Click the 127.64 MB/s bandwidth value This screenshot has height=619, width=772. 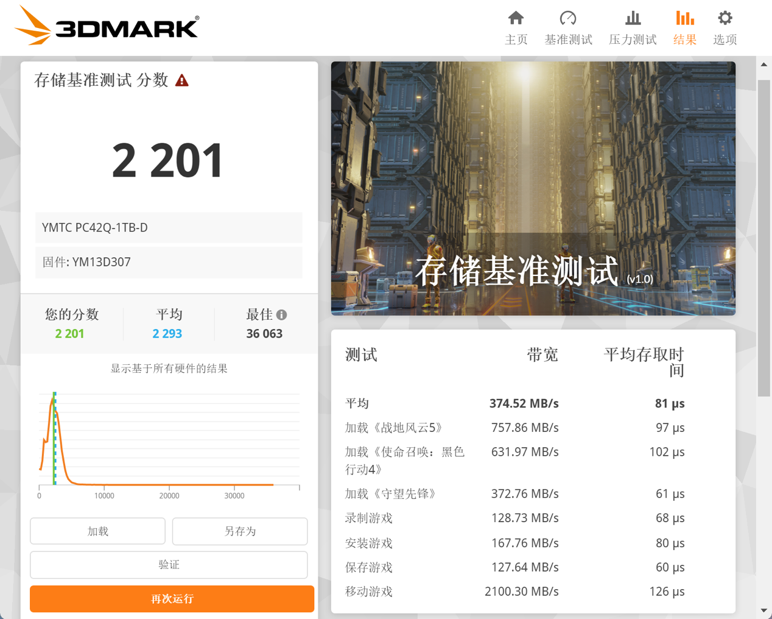coord(525,567)
